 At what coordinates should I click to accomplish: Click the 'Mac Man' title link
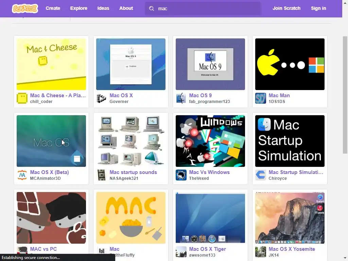(279, 95)
